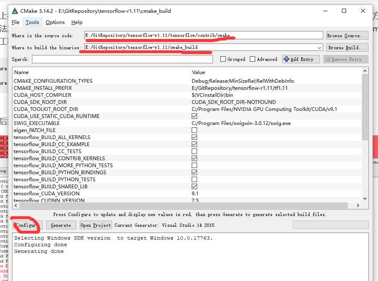378x281 pixels.
Task: Click the Open Project button
Action: [x=96, y=225]
